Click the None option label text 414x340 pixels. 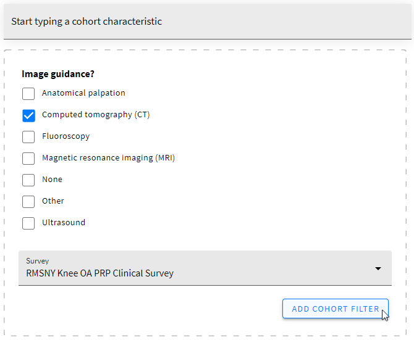52,180
